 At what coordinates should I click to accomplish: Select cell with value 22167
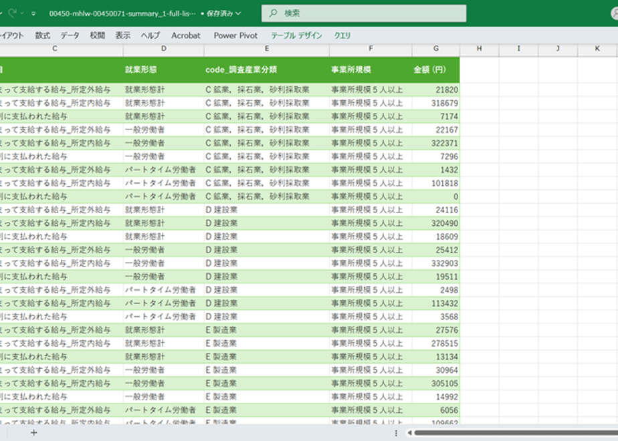(x=436, y=130)
